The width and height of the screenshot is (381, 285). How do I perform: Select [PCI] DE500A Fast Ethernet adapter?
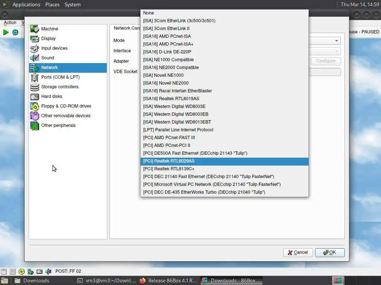(224, 153)
